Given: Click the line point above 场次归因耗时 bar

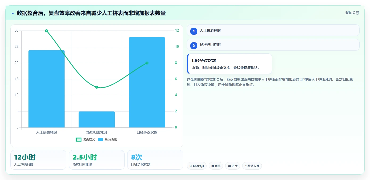Looking at the screenshot, I should [97, 87].
